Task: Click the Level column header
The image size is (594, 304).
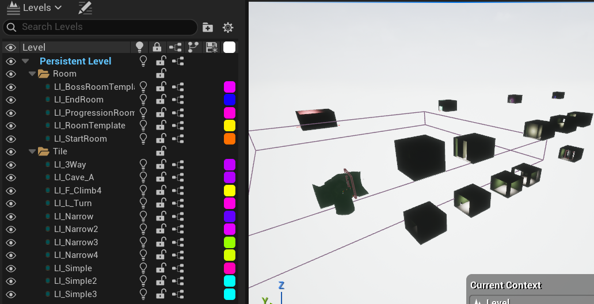Action: (75, 47)
